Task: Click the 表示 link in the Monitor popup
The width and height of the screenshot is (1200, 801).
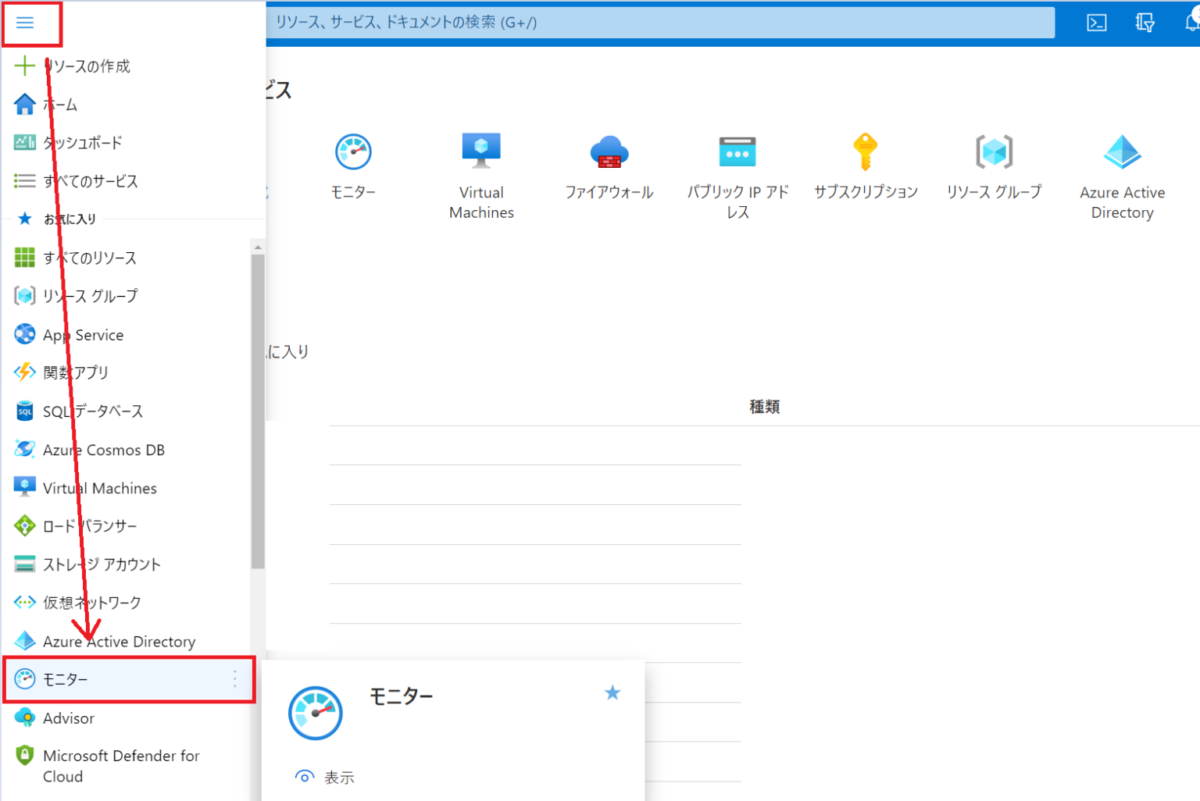Action: point(337,776)
